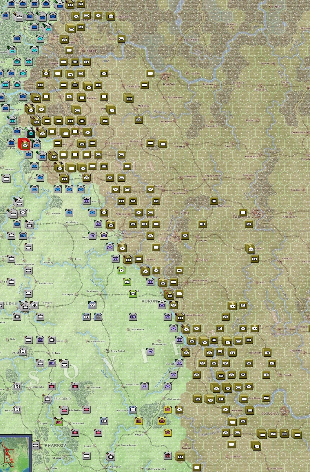Select the red-highlighted unit stack near Belev
The image size is (310, 472).
pyautogui.click(x=25, y=145)
